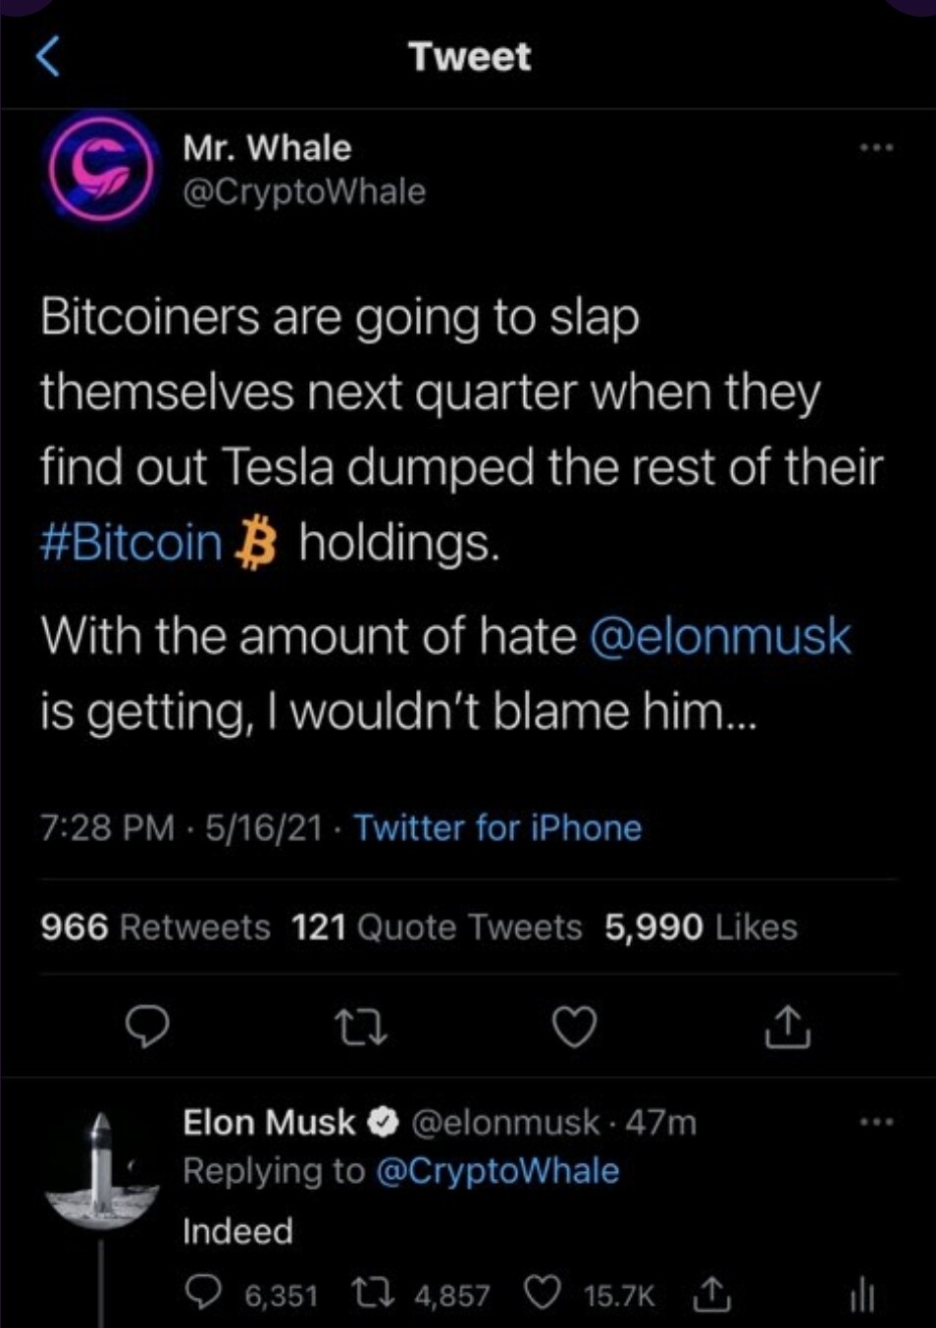Screen dimensions: 936x1328
Task: Like Elon Musk's reply showing 15.7K
Action: [543, 1295]
